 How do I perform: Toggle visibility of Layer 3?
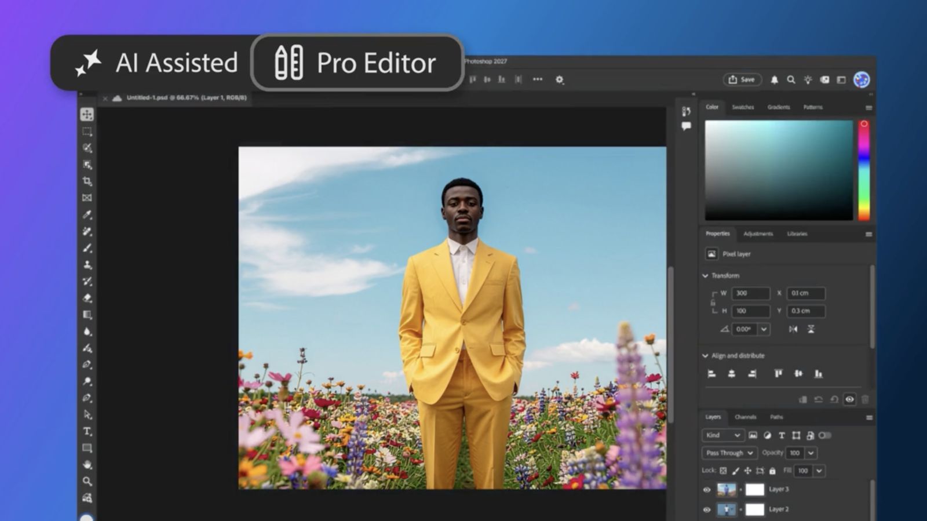[x=707, y=490]
